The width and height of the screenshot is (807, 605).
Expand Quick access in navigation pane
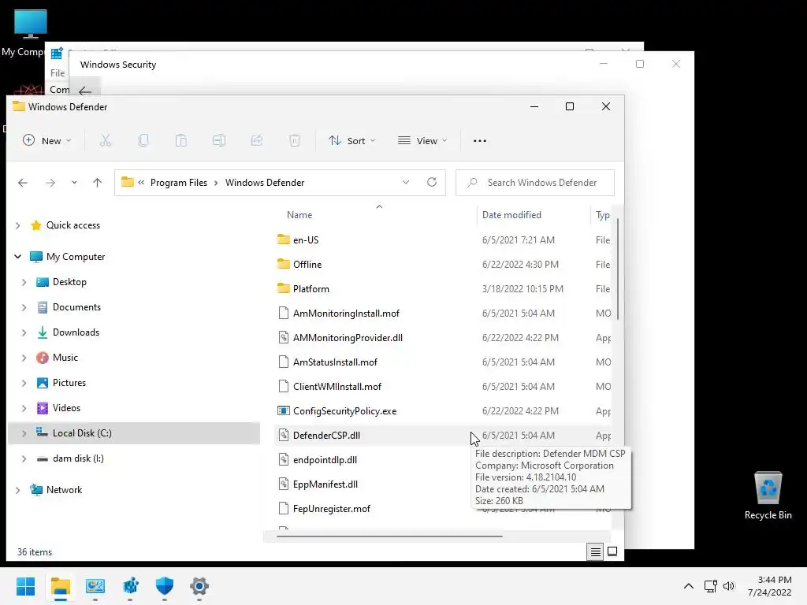click(18, 225)
